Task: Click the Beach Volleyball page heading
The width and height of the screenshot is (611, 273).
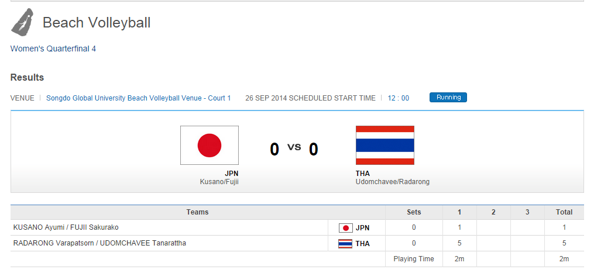Action: click(x=97, y=23)
